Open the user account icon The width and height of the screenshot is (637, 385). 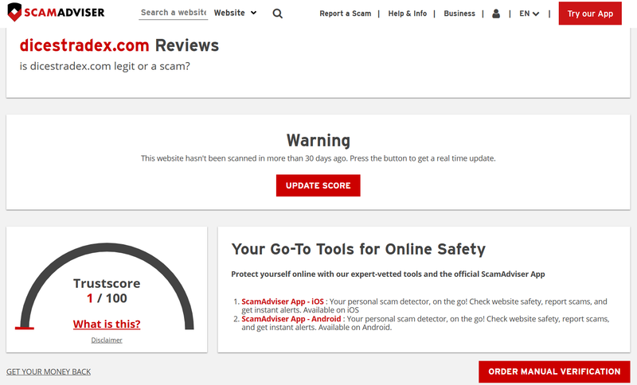496,14
